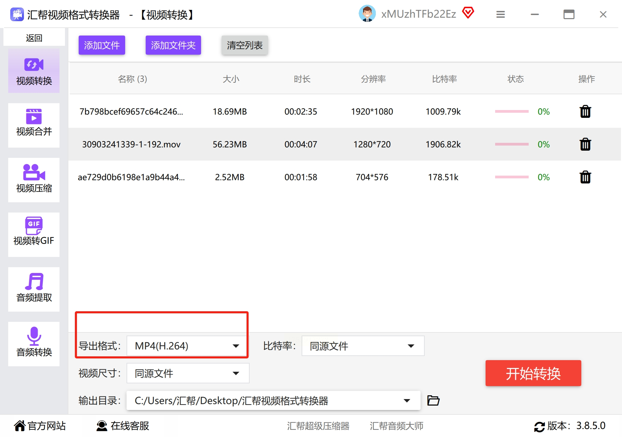
Task: Open the 视频转GIF tool
Action: (x=34, y=234)
